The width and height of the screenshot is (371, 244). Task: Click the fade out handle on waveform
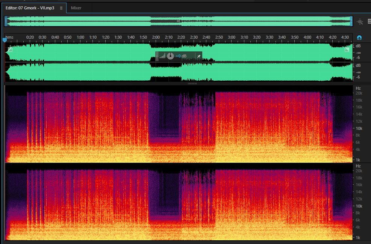coord(347,50)
